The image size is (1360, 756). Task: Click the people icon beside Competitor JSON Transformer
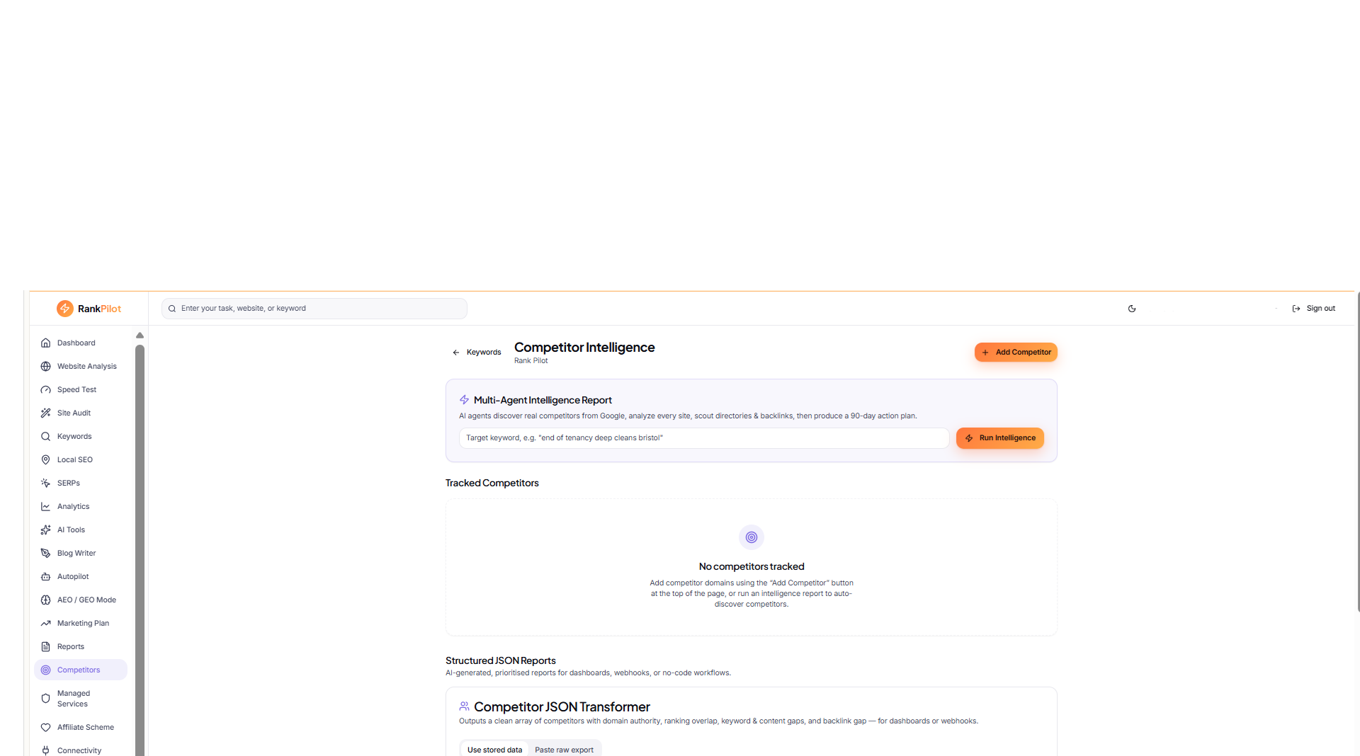(x=465, y=706)
